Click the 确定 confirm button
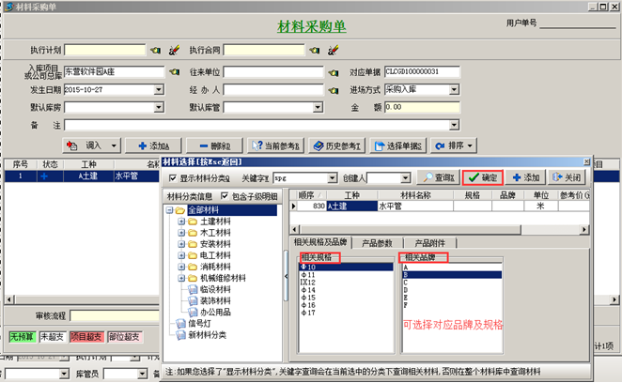622x383 pixels. pos(483,177)
